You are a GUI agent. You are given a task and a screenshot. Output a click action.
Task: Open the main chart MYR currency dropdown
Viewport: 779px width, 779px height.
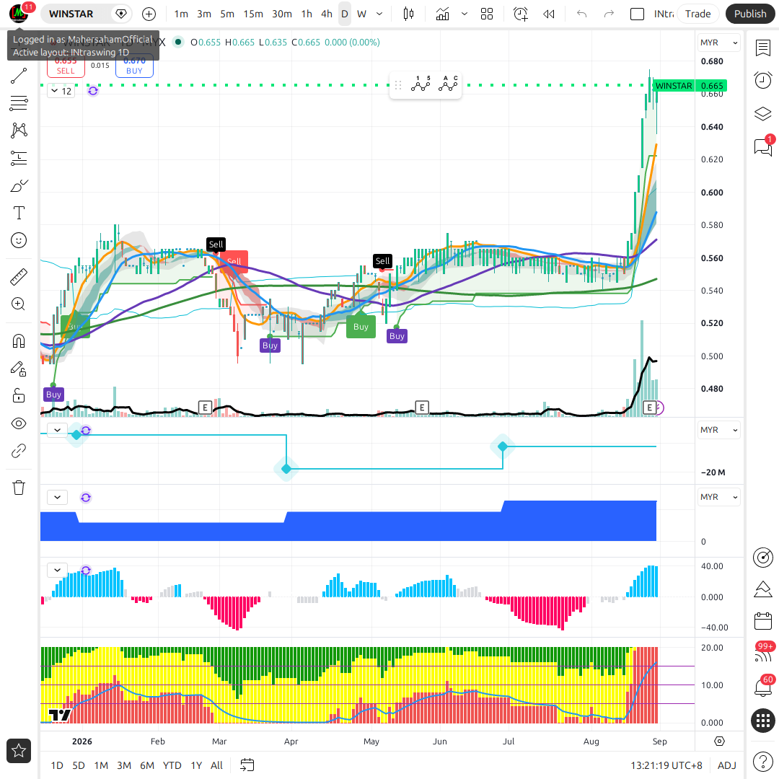pyautogui.click(x=719, y=43)
